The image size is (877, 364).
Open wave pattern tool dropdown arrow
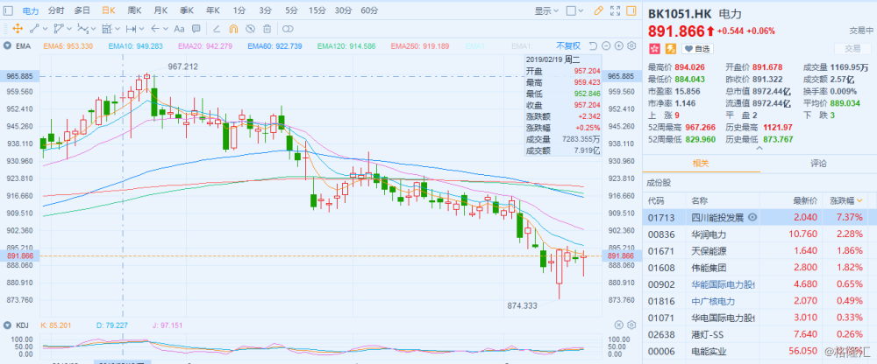[94, 29]
